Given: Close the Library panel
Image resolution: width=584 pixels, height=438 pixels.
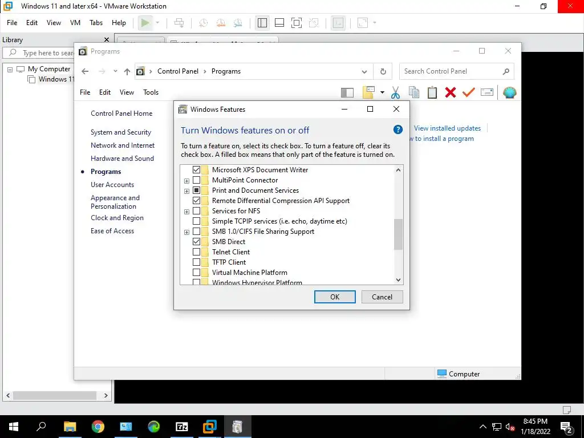Looking at the screenshot, I should tap(107, 39).
